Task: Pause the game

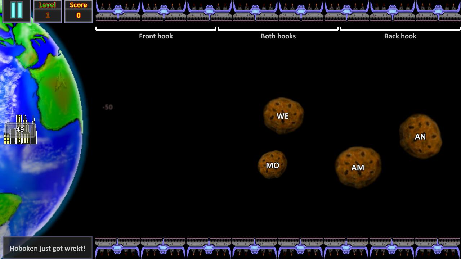Action: (17, 11)
